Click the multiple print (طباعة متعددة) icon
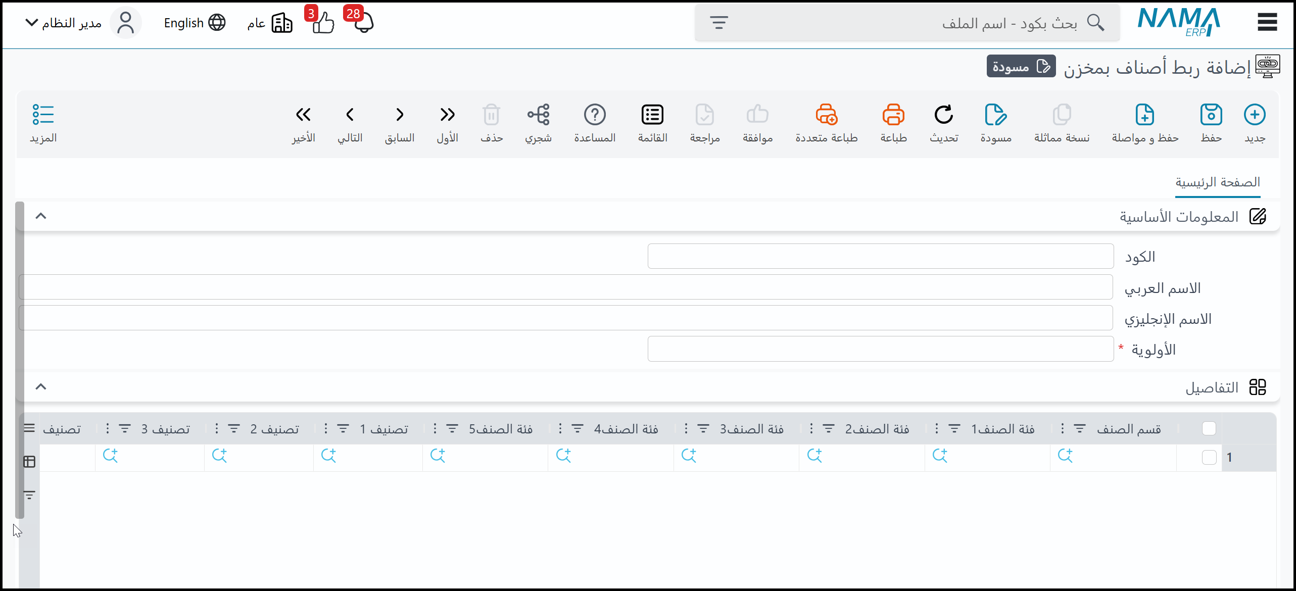This screenshot has height=591, width=1296. (x=826, y=115)
